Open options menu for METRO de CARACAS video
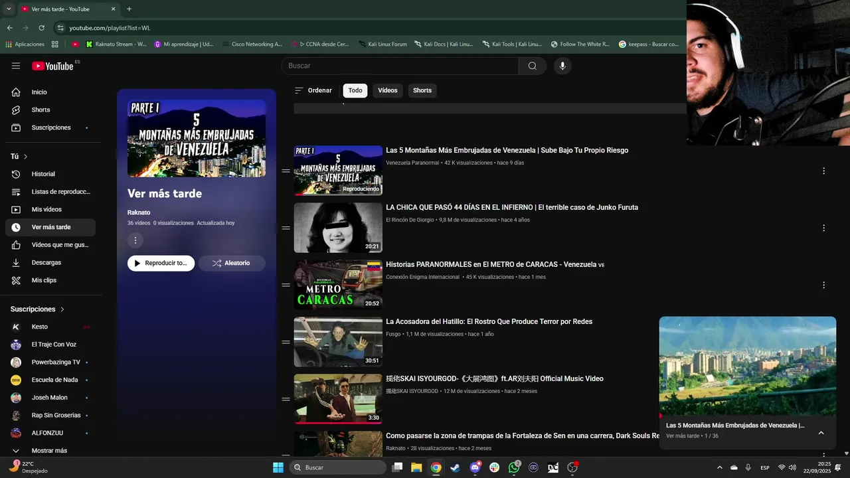 tap(823, 285)
